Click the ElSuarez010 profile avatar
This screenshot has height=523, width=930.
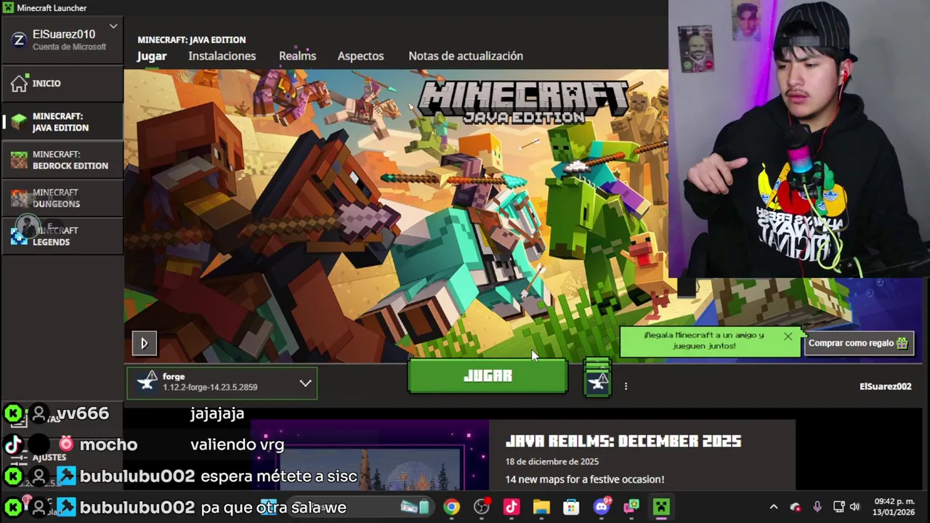(19, 40)
